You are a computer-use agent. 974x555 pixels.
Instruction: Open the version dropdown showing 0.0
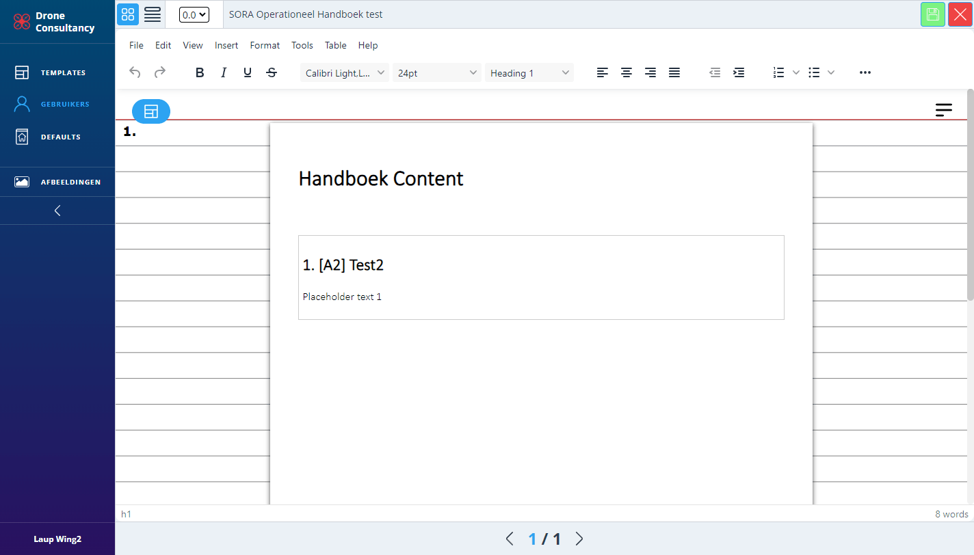194,14
